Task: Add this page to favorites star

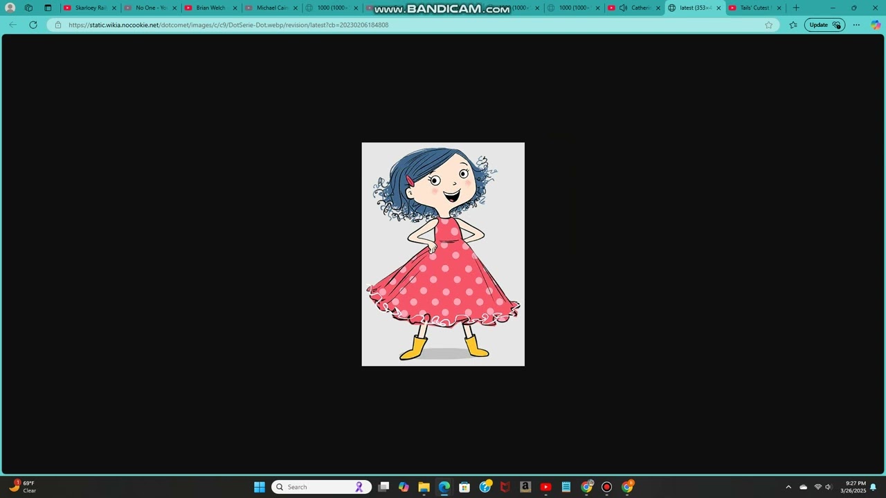Action: pyautogui.click(x=768, y=25)
